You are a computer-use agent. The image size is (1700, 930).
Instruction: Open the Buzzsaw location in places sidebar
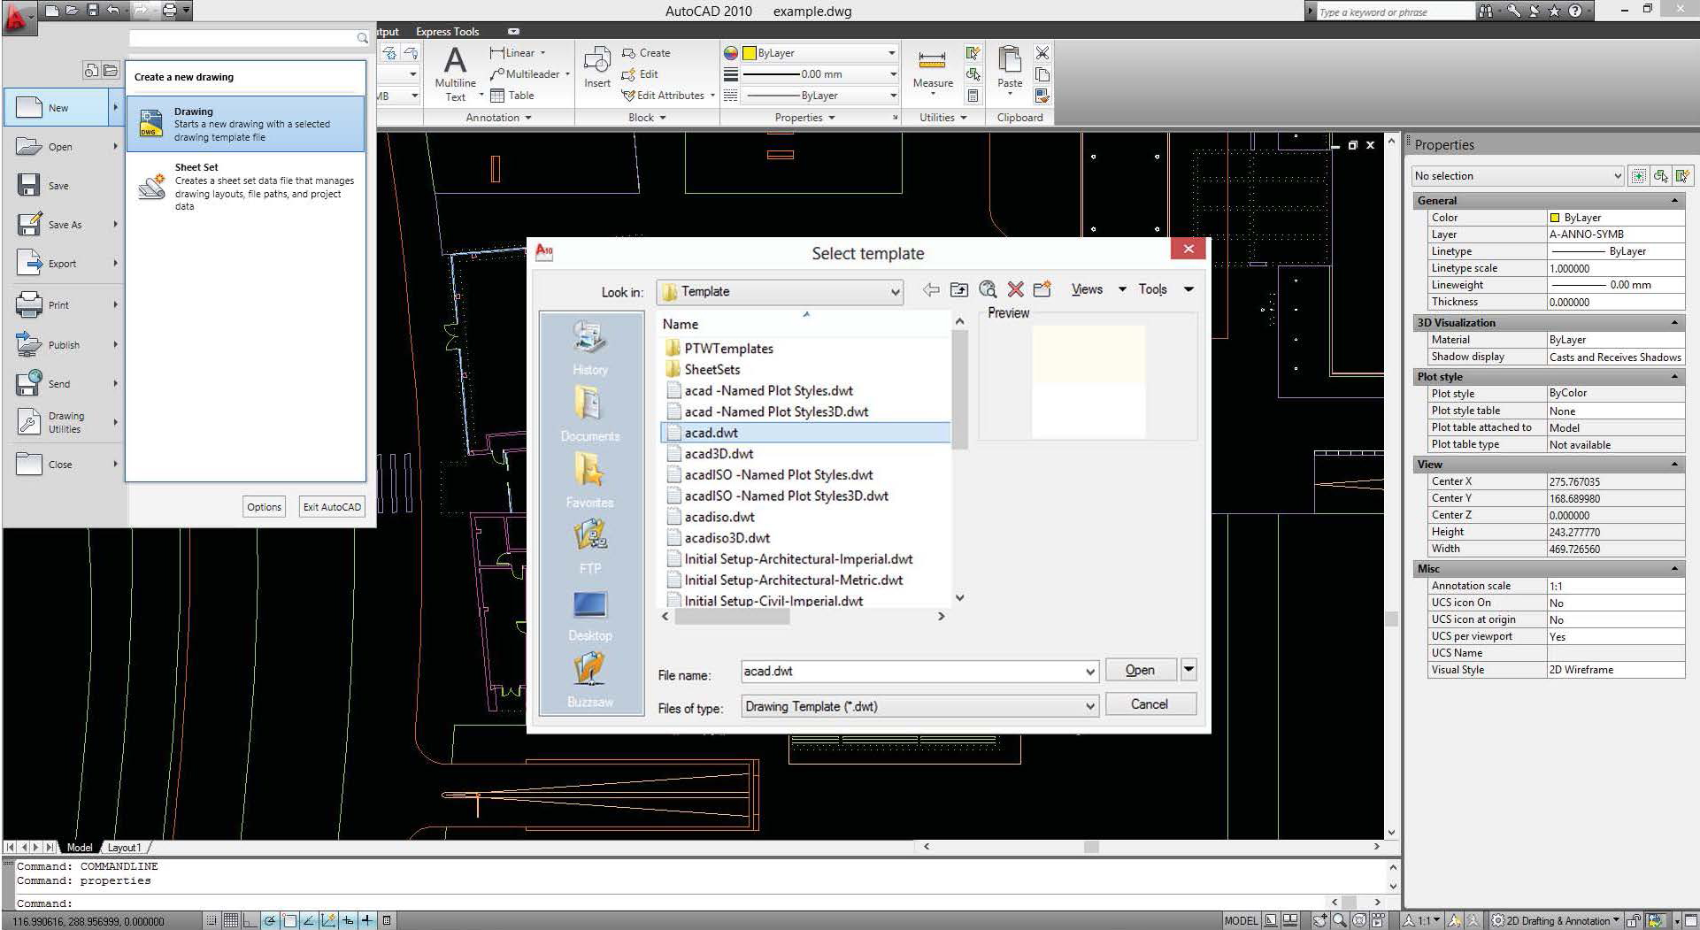590,680
